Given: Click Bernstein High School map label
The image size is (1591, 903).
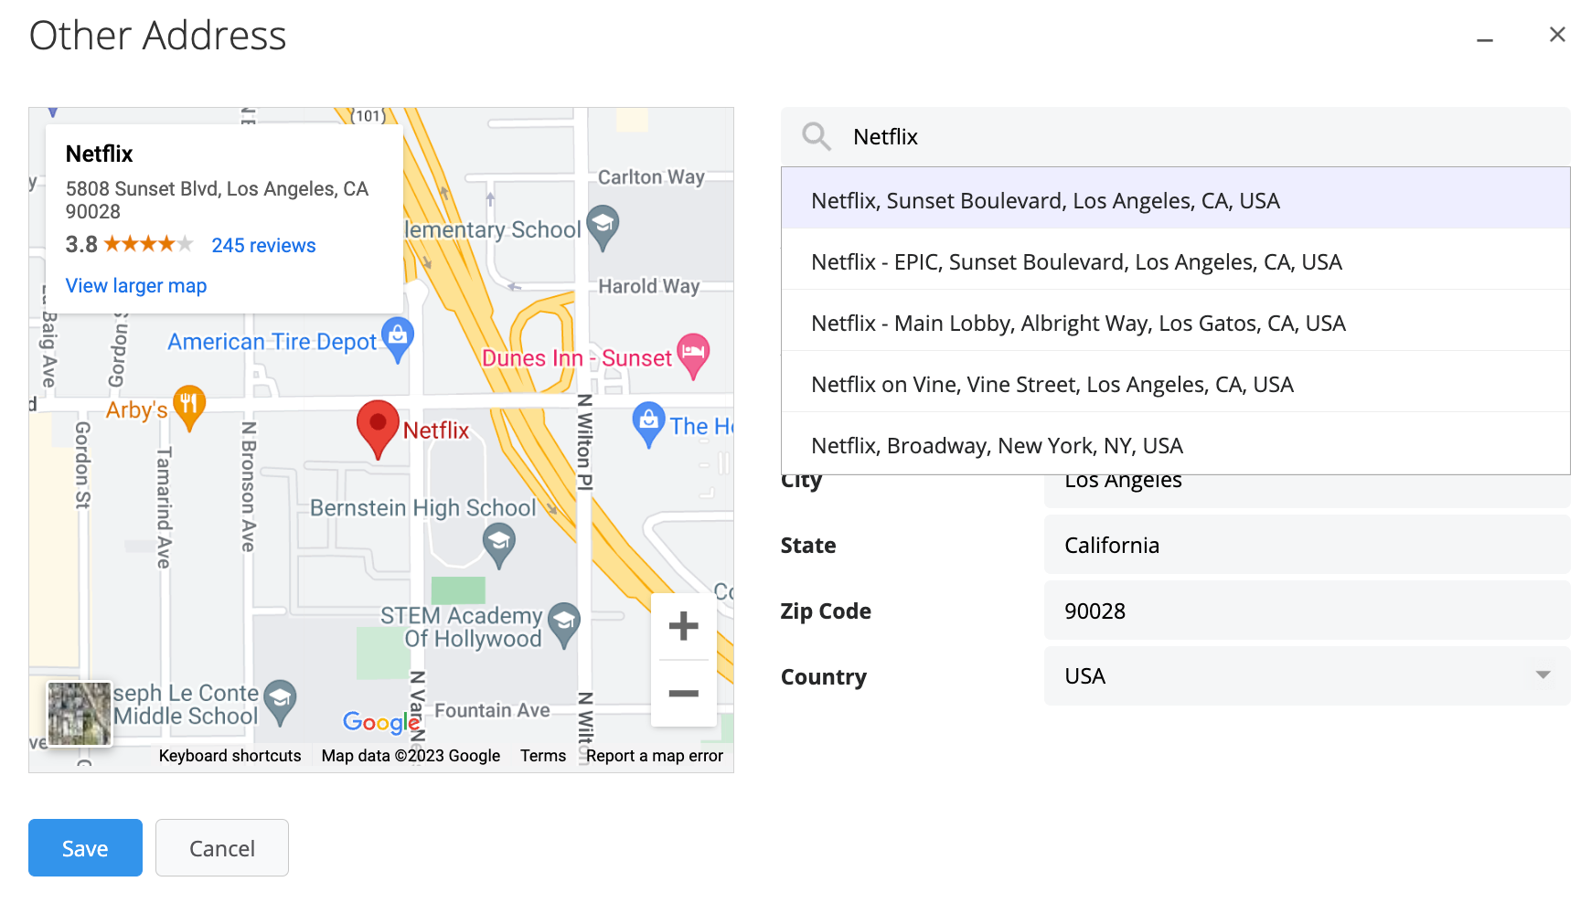Looking at the screenshot, I should 422,508.
